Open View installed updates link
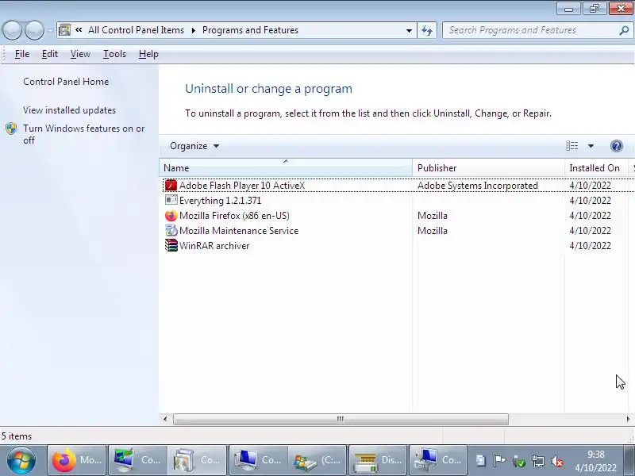Screen dimensions: 635x476 point(69,110)
